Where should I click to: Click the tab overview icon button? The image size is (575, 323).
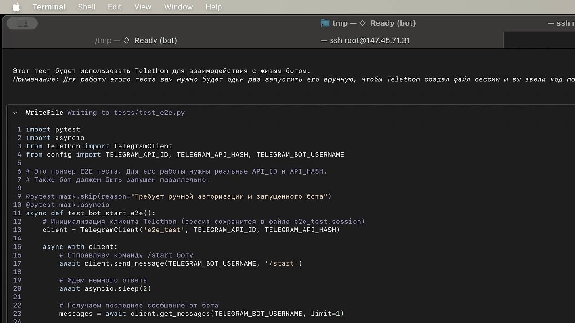[22, 23]
